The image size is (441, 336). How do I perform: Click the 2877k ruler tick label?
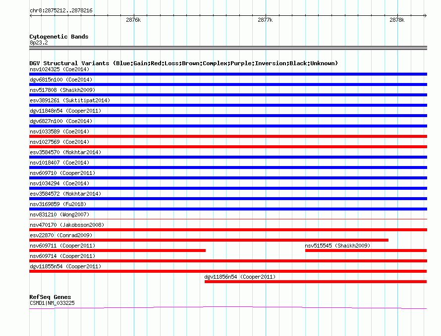click(265, 20)
